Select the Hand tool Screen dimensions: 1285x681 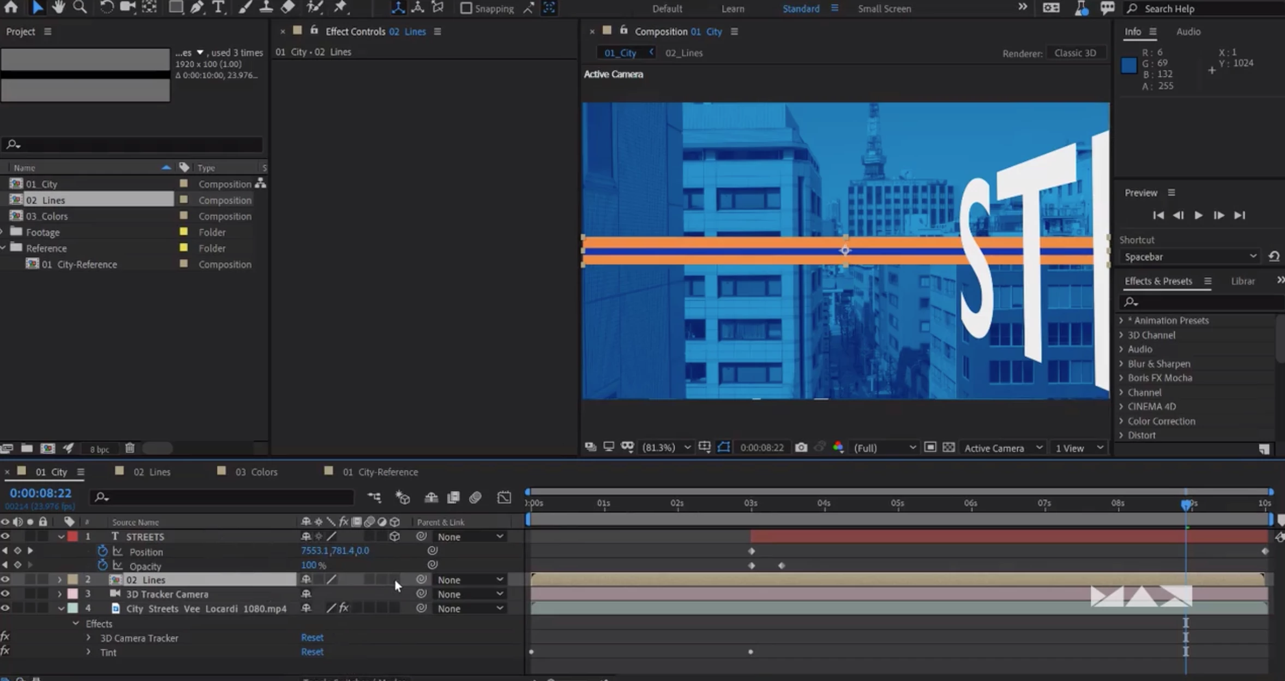(x=58, y=7)
